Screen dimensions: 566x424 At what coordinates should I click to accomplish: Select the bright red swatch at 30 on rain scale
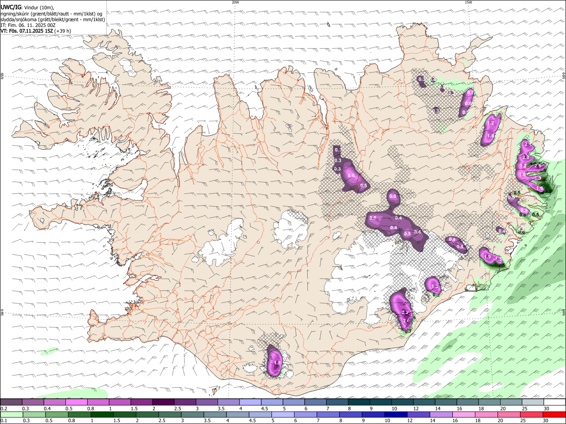(x=554, y=415)
